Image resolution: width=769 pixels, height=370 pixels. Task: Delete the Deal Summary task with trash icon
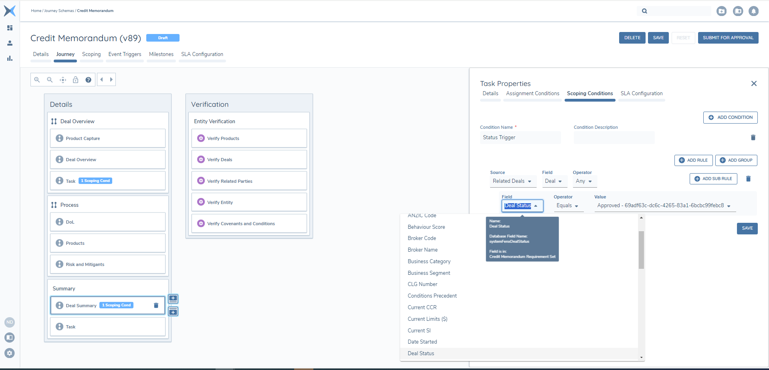click(156, 306)
